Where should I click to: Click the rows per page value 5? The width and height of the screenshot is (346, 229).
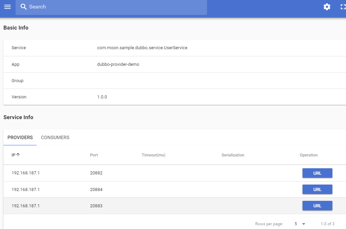296,224
